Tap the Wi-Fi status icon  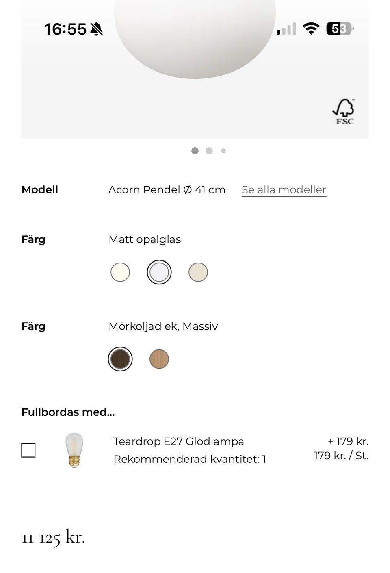pos(311,28)
